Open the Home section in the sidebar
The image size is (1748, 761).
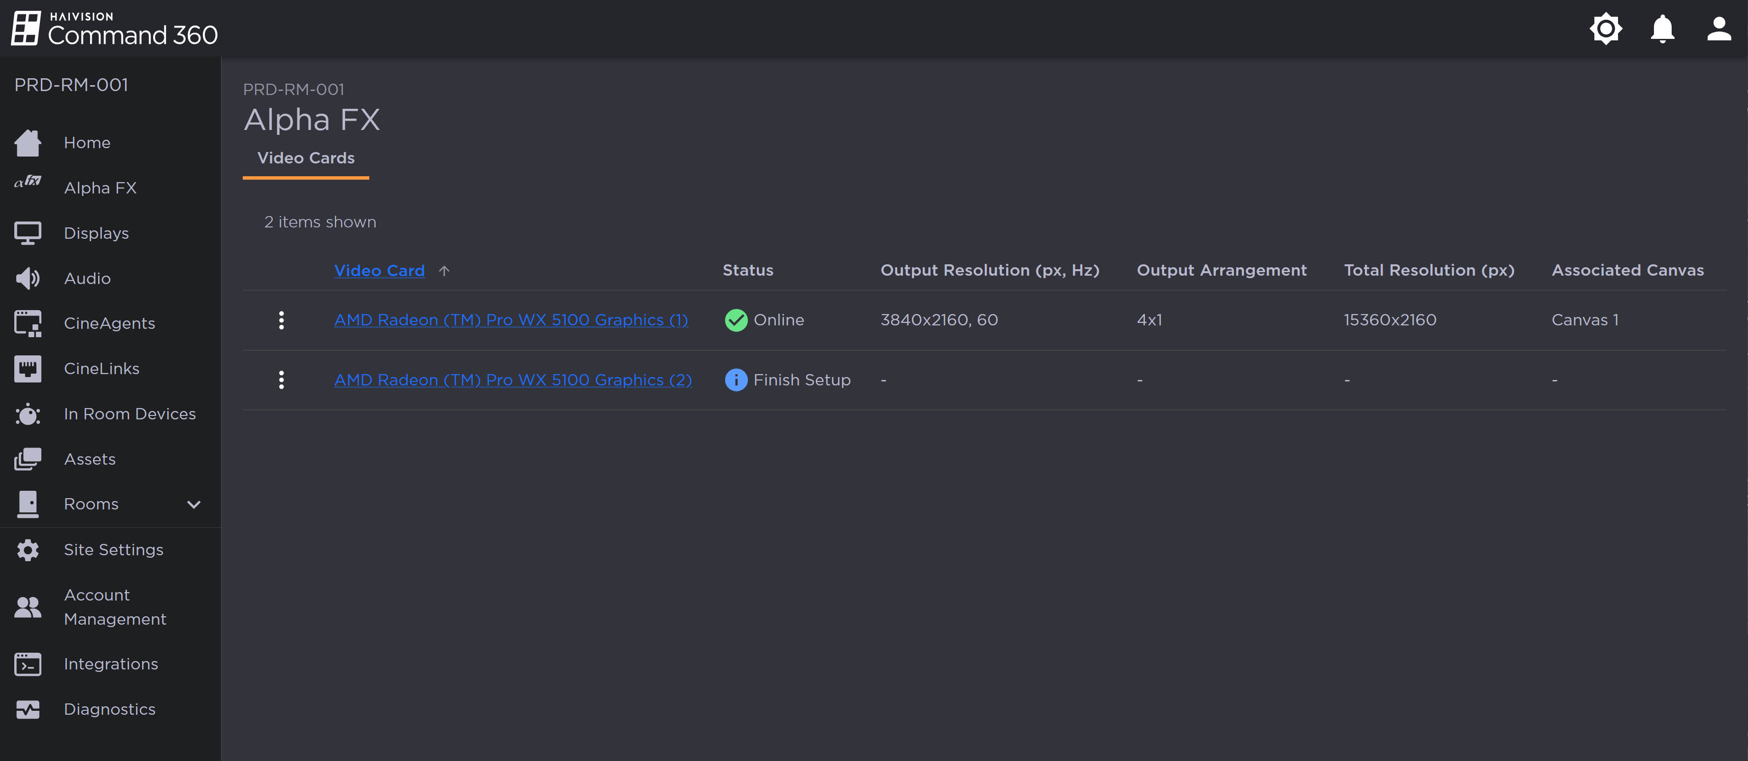coord(87,142)
